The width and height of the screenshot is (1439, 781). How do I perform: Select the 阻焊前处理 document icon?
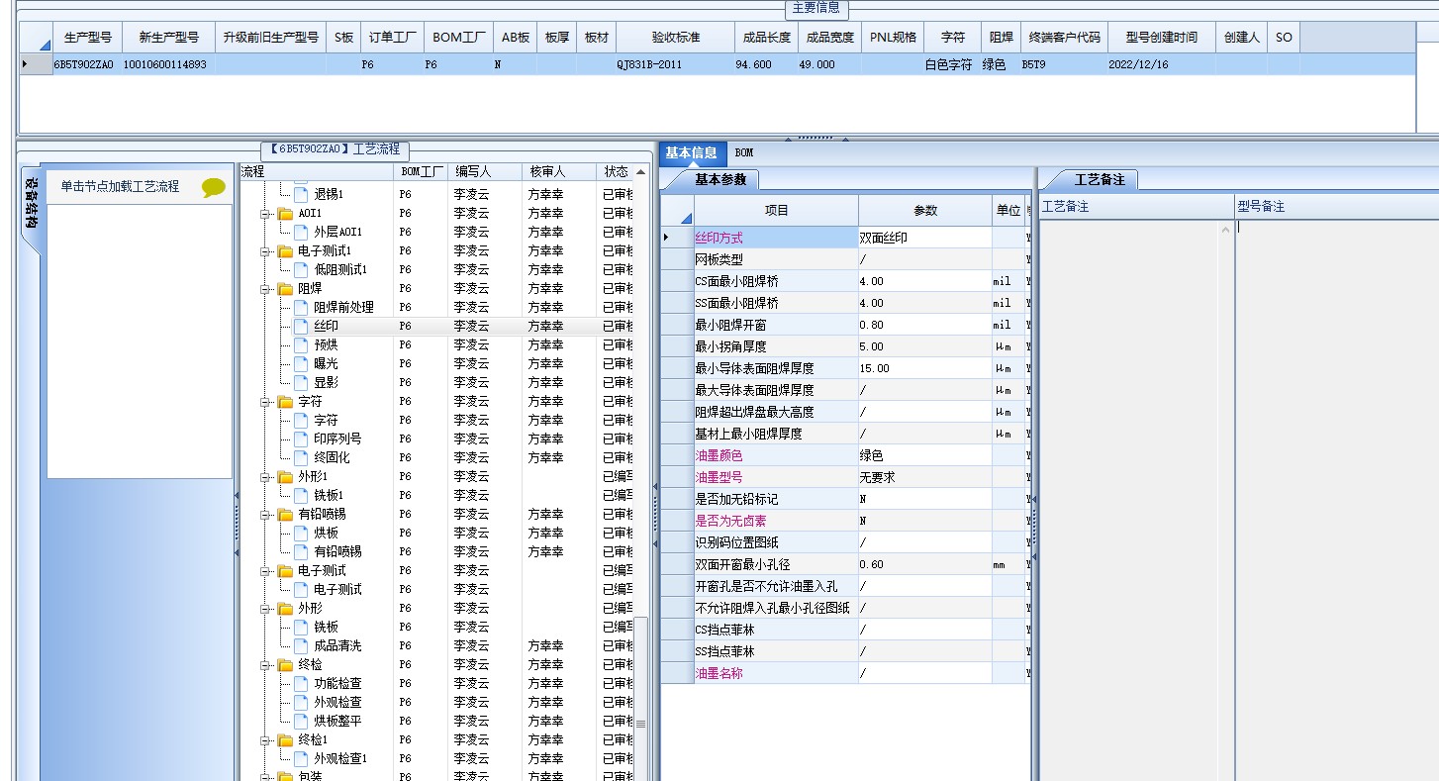click(301, 307)
